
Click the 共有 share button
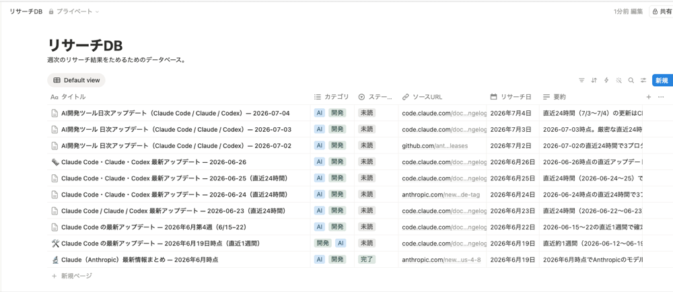tap(661, 11)
